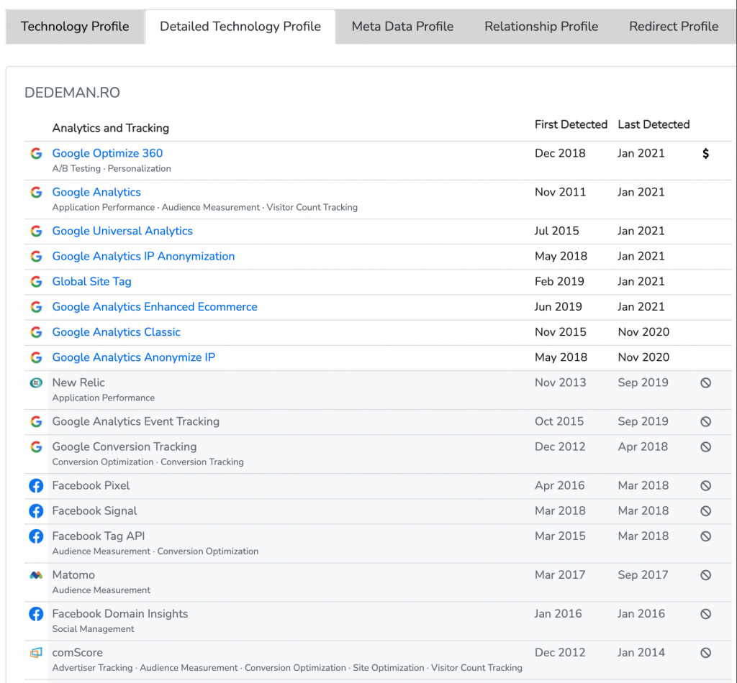Click the Matomo logo icon
Viewport: 737px width, 683px height.
36,575
